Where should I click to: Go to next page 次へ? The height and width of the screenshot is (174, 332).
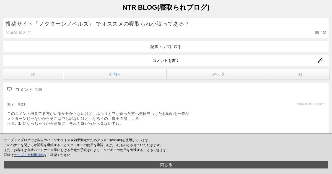(x=218, y=74)
